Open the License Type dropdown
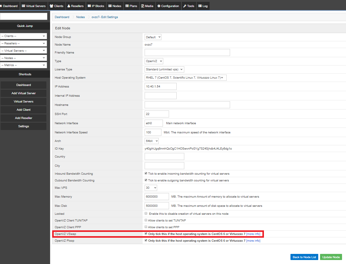The height and width of the screenshot is (264, 346). pyautogui.click(x=164, y=69)
